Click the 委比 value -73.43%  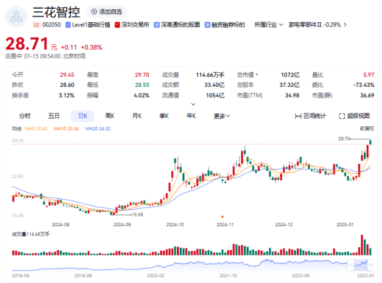point(363,85)
